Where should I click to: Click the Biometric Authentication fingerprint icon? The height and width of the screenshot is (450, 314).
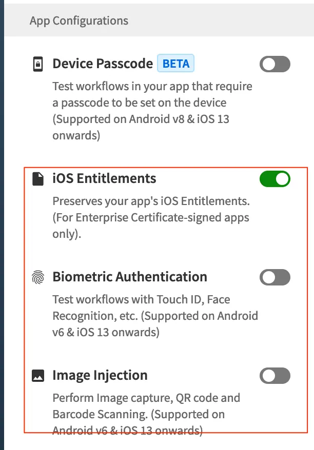coord(37,278)
